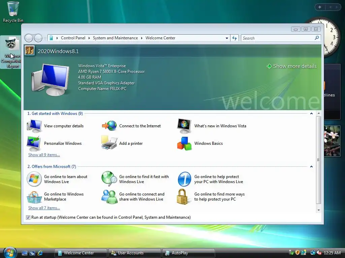This screenshot has height=258, width=345.
Task: Click the Windows Live OneCare protect icon
Action: coord(184,179)
